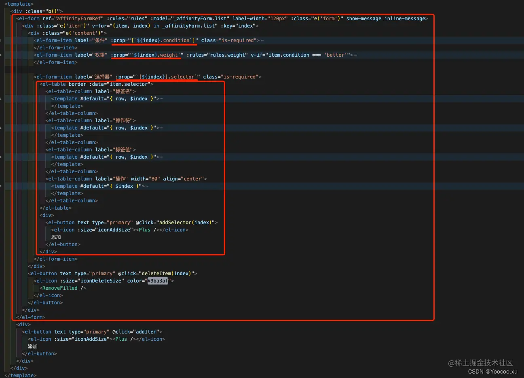Click the :key="index" attribute

click(x=238, y=26)
